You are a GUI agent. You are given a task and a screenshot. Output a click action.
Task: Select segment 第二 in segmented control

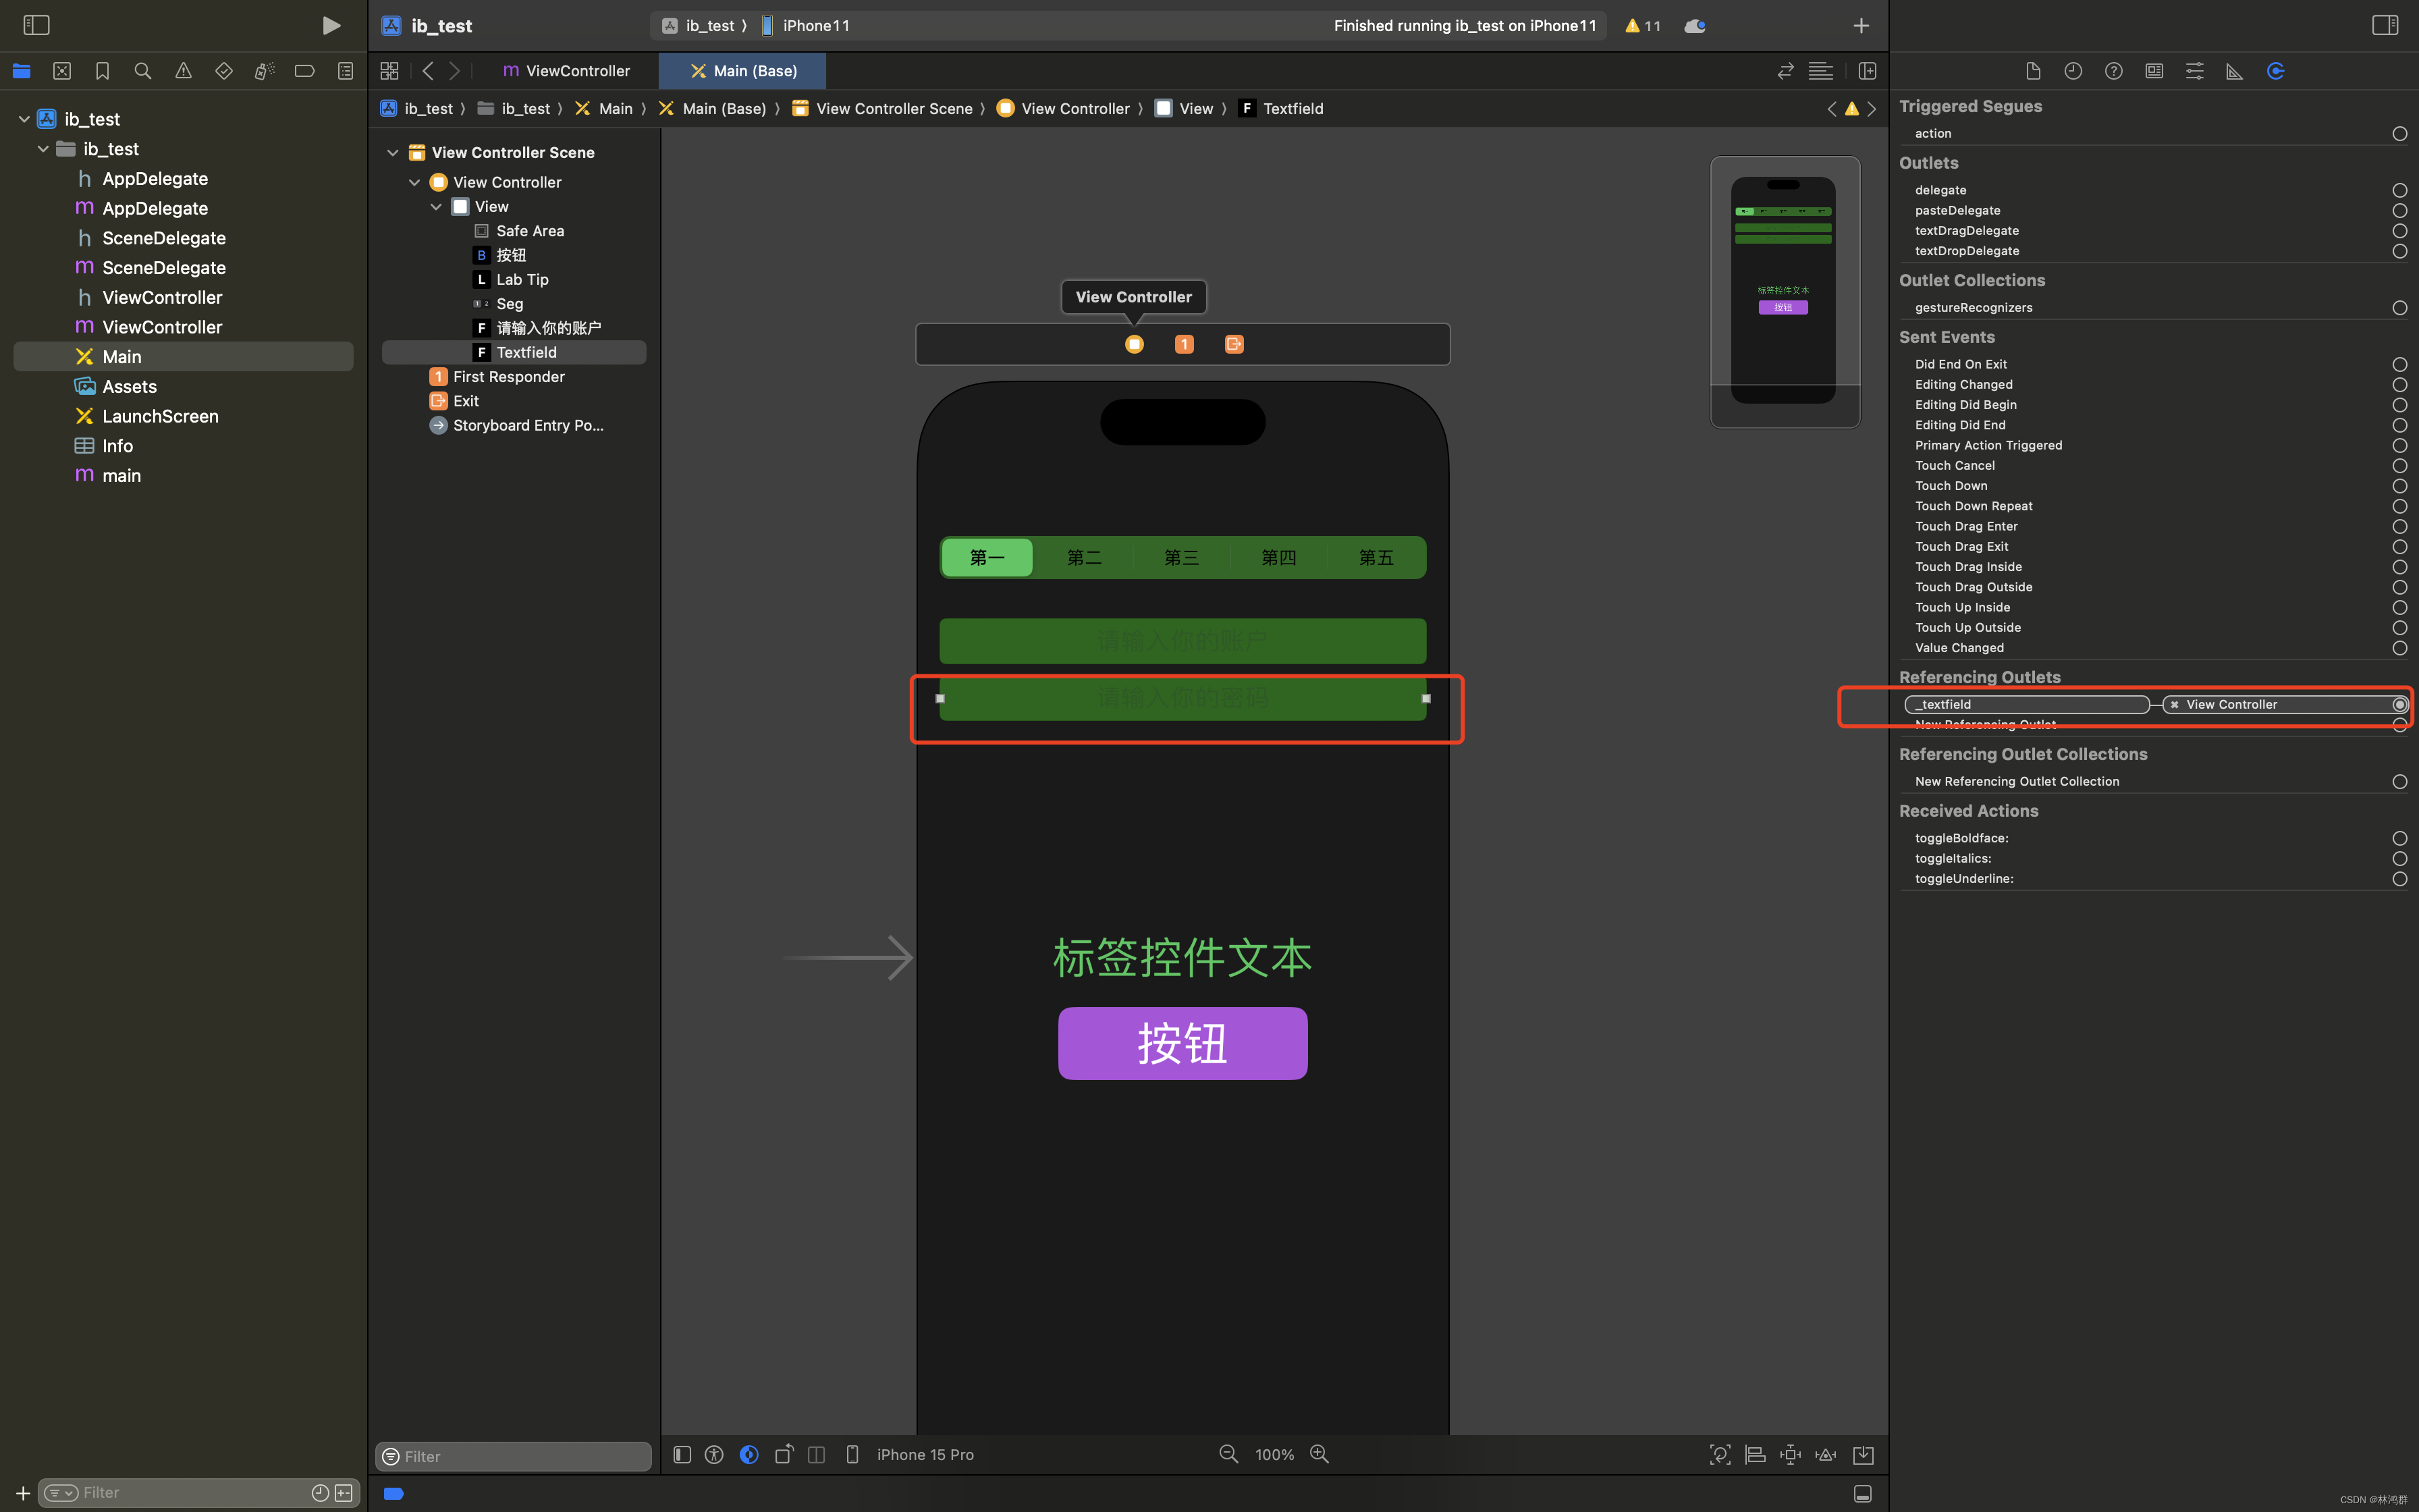coord(1083,558)
